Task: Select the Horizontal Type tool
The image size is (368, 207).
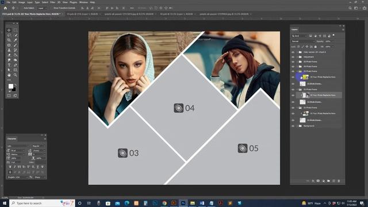Action: click(9, 65)
